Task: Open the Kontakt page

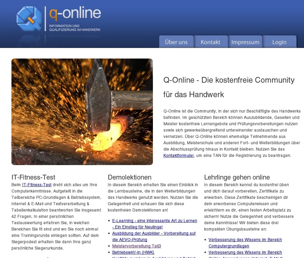Action: tap(211, 42)
